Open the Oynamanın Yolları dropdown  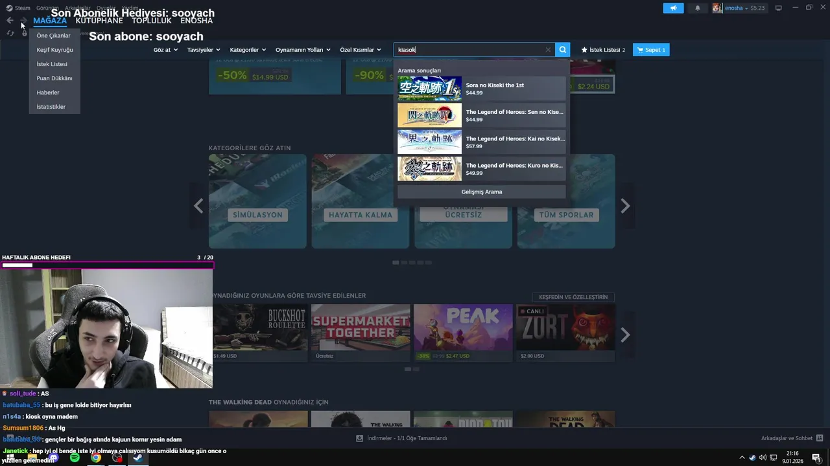point(303,50)
